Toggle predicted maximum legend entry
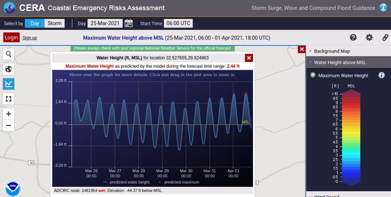This screenshot has height=197, width=391. [179, 182]
